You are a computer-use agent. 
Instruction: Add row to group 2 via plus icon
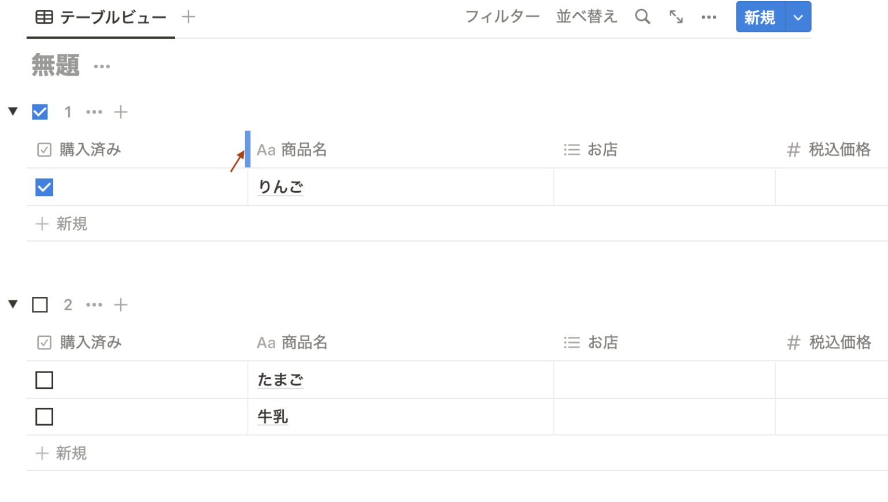click(x=120, y=305)
